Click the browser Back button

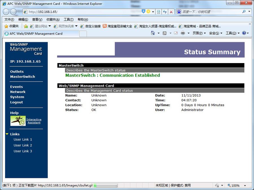click(6, 12)
